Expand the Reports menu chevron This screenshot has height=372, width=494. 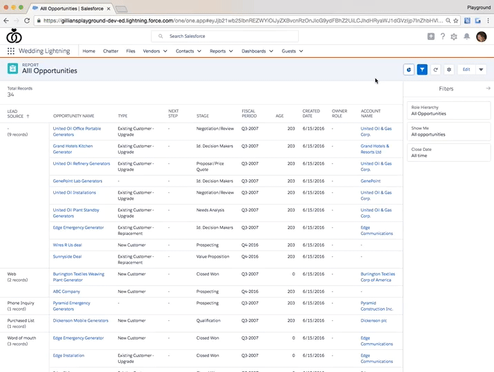231,51
